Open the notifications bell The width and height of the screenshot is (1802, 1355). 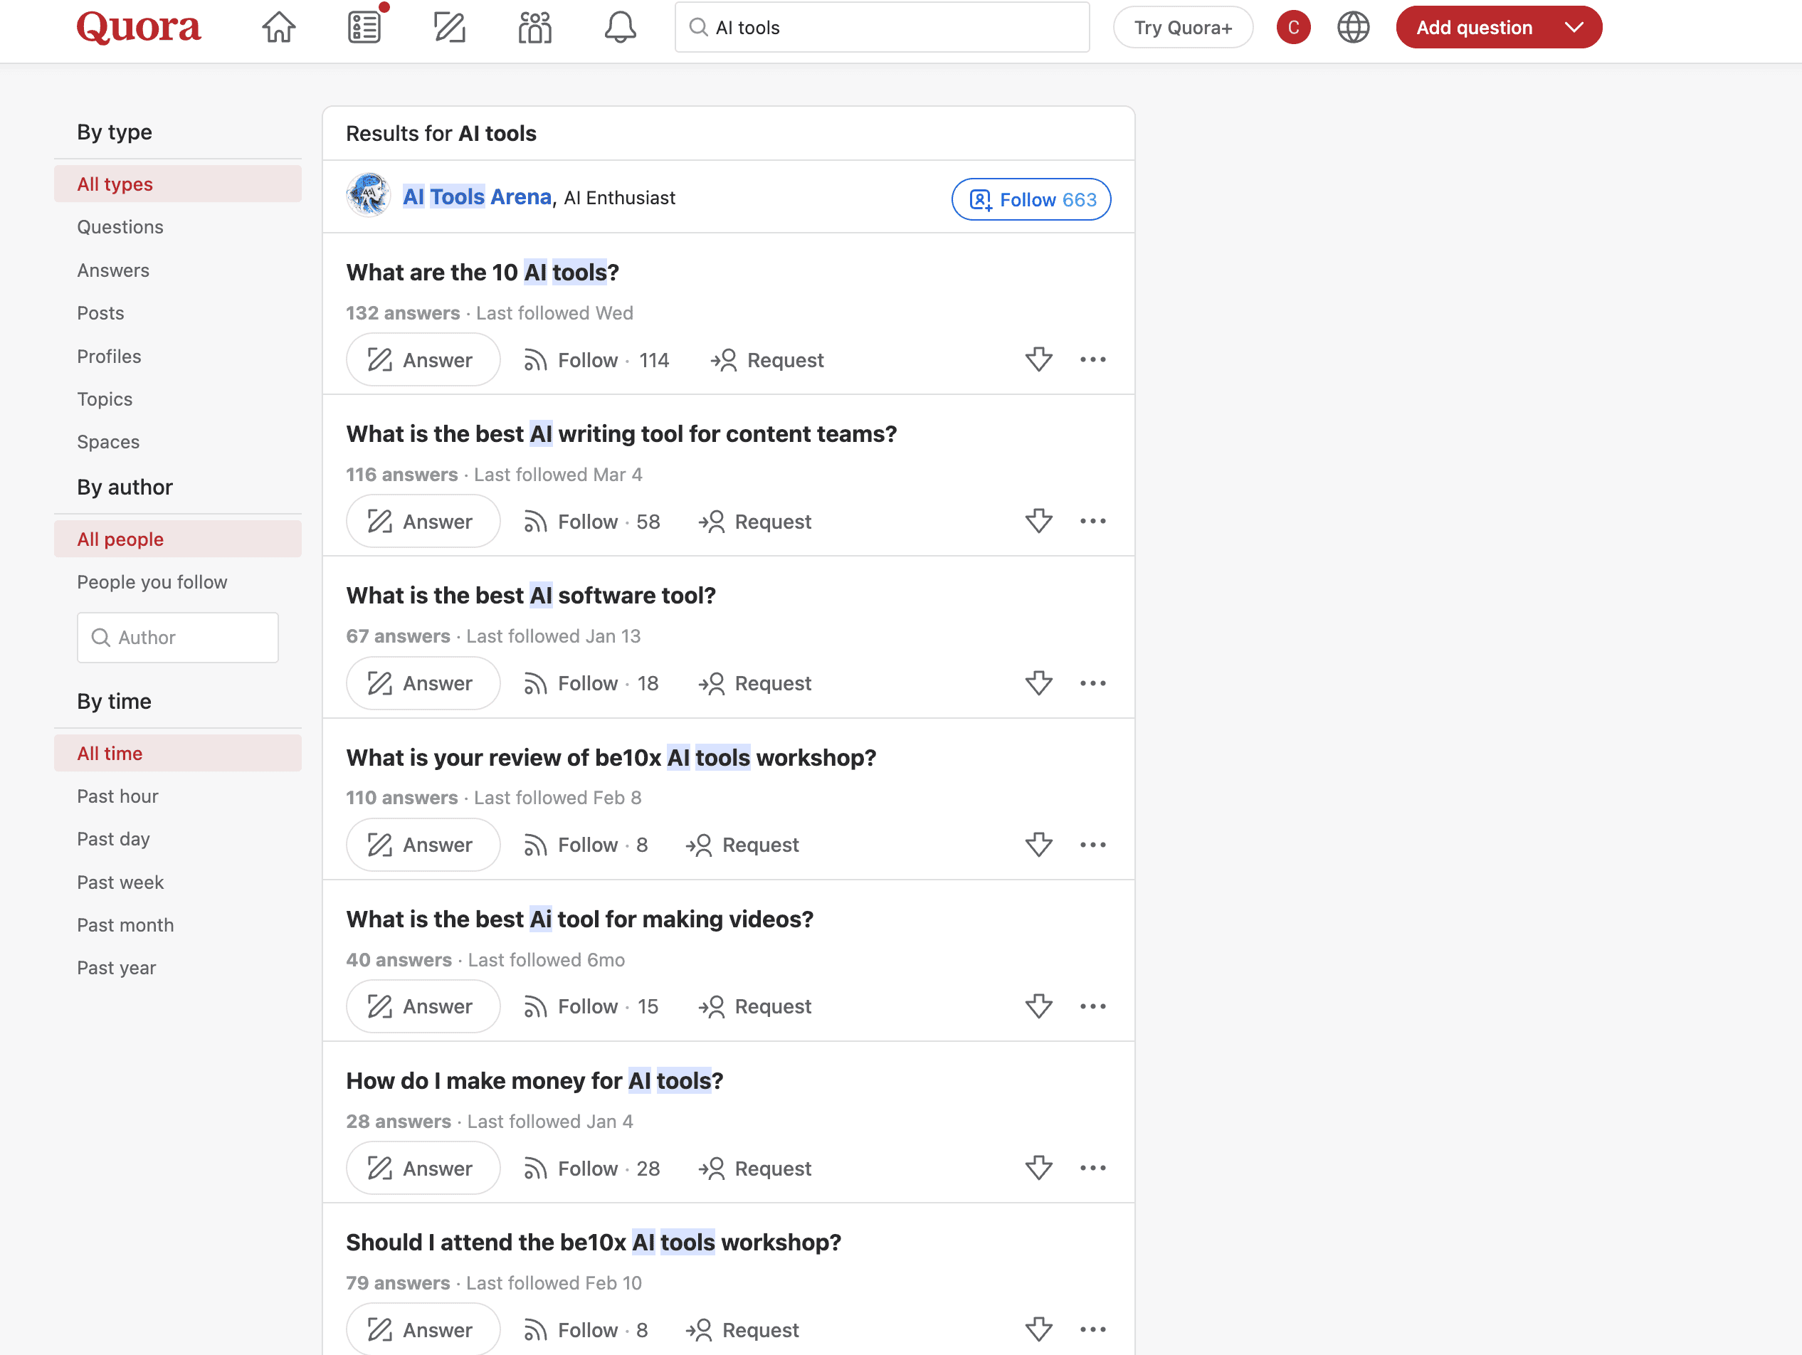point(620,28)
